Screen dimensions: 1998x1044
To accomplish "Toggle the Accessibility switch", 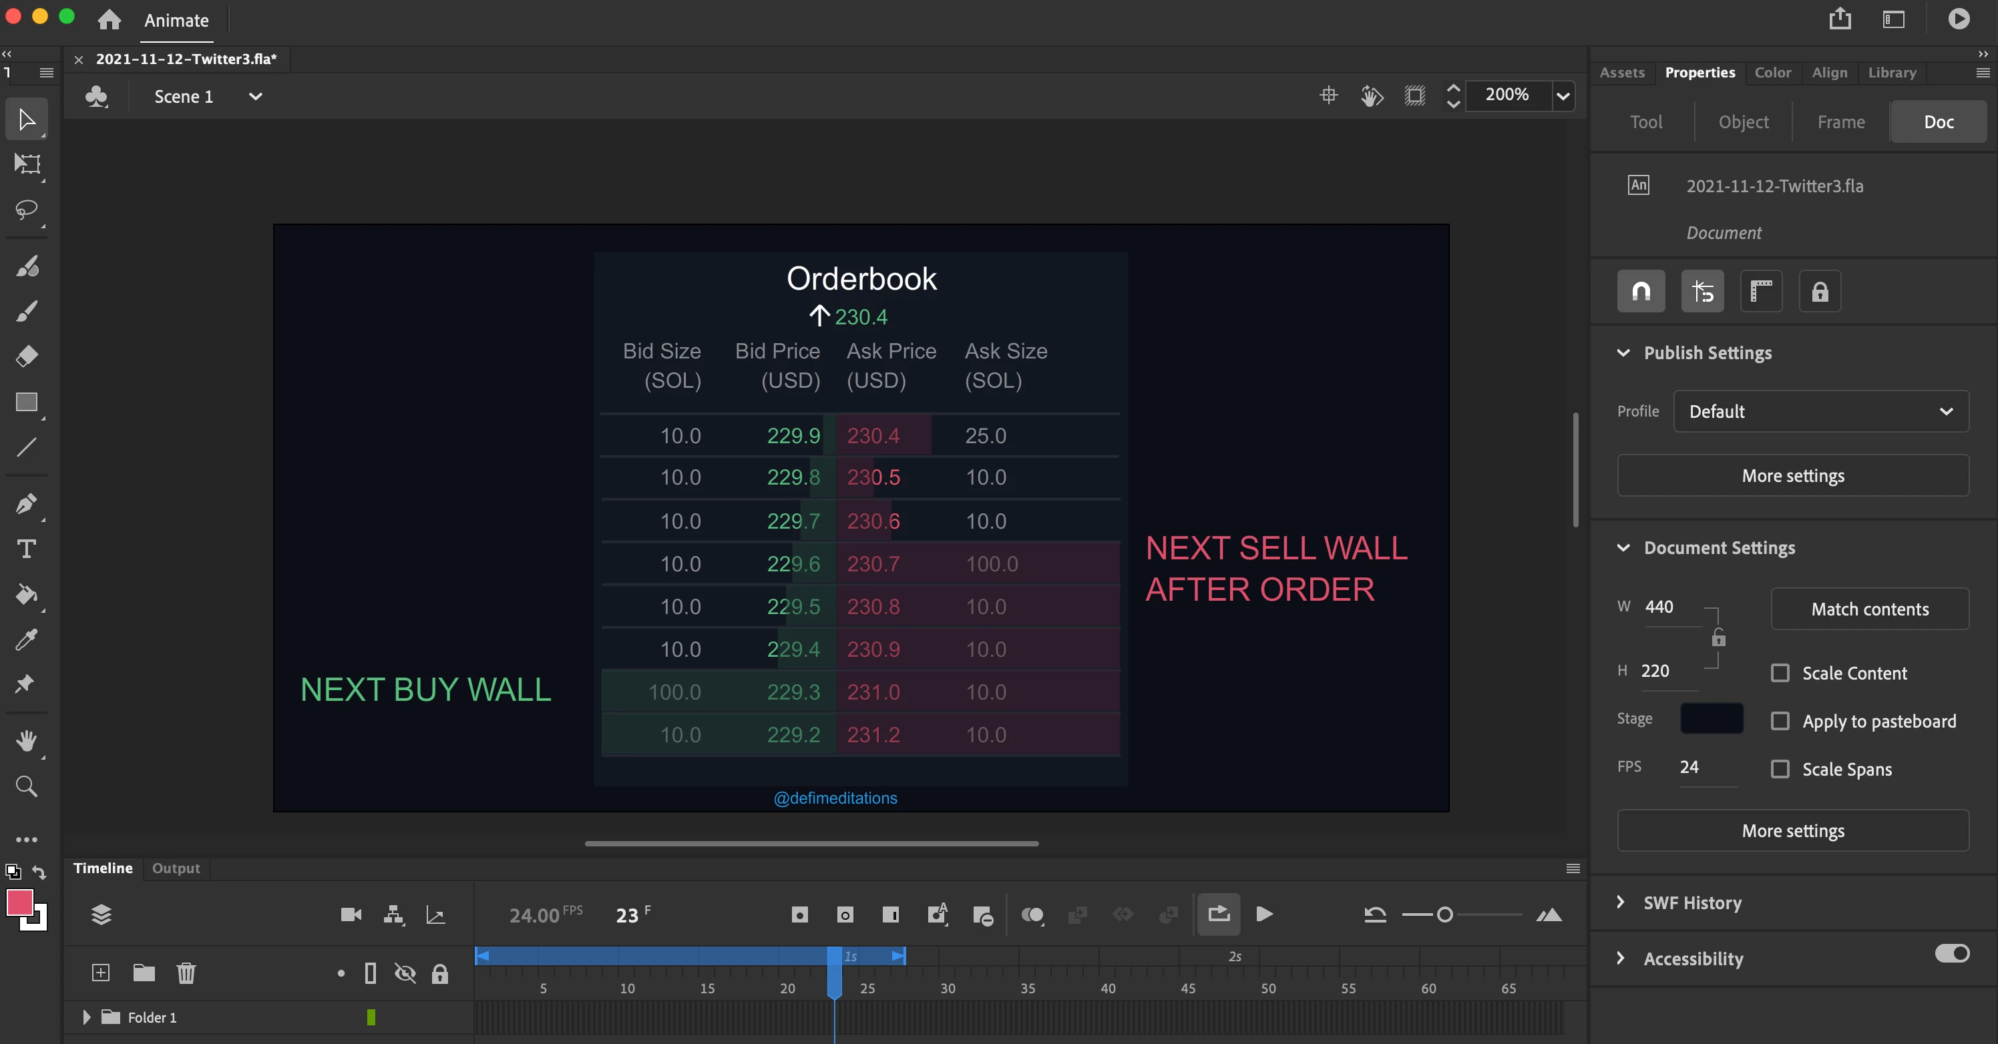I will point(1951,953).
